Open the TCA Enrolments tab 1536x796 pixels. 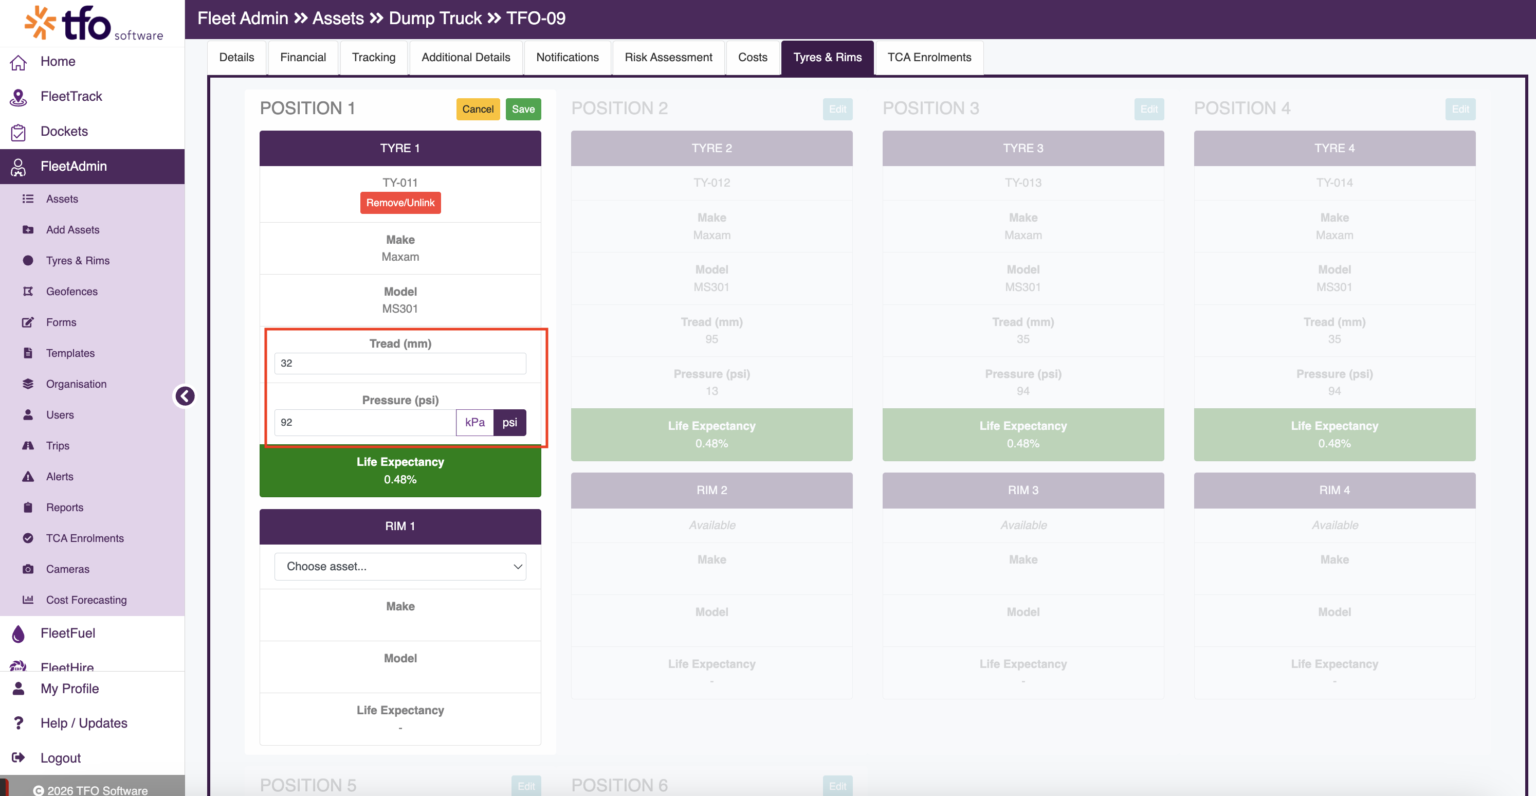pyautogui.click(x=929, y=58)
